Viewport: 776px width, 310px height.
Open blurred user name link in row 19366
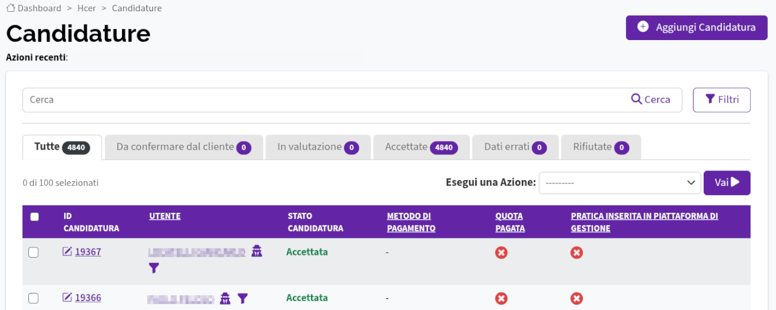pyautogui.click(x=181, y=299)
